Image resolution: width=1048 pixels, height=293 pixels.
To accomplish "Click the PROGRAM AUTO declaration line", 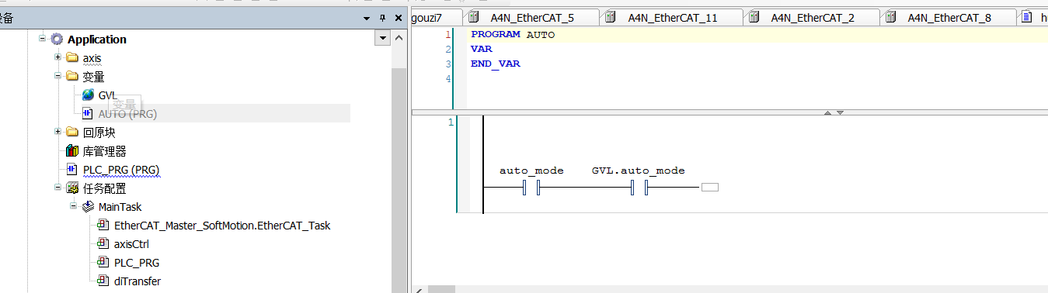I will [513, 35].
